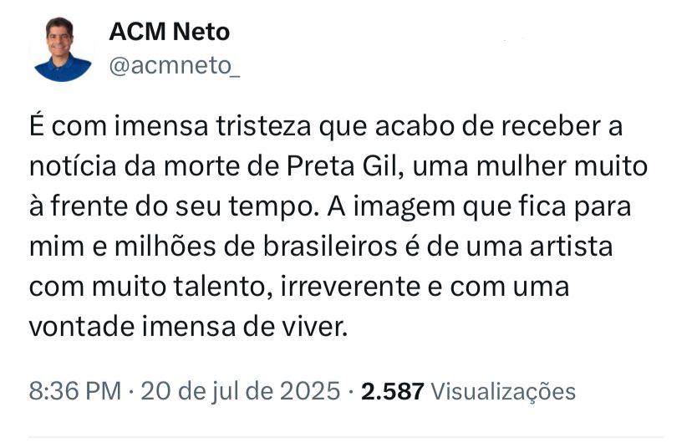Open ACM Neto's profile photo

pos(62,49)
